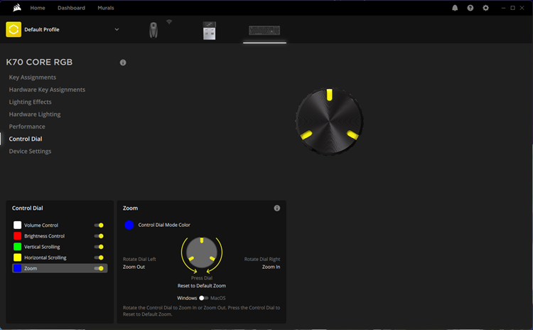Screen dimensions: 533x330
Task: Select Control Dial section
Action: [x=26, y=139]
